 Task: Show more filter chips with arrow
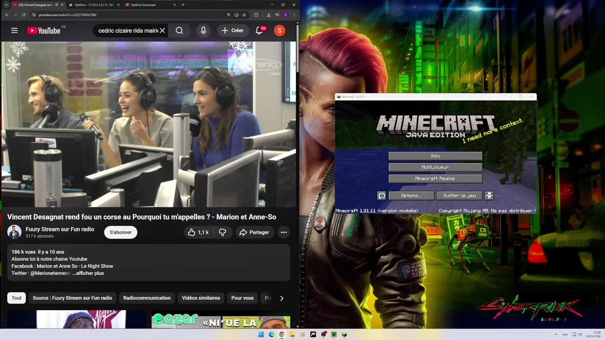(x=282, y=298)
